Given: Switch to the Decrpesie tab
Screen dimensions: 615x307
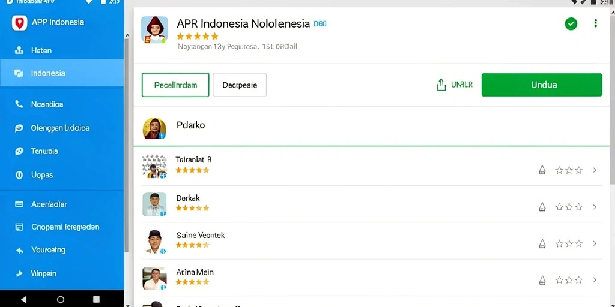Looking at the screenshot, I should [240, 85].
